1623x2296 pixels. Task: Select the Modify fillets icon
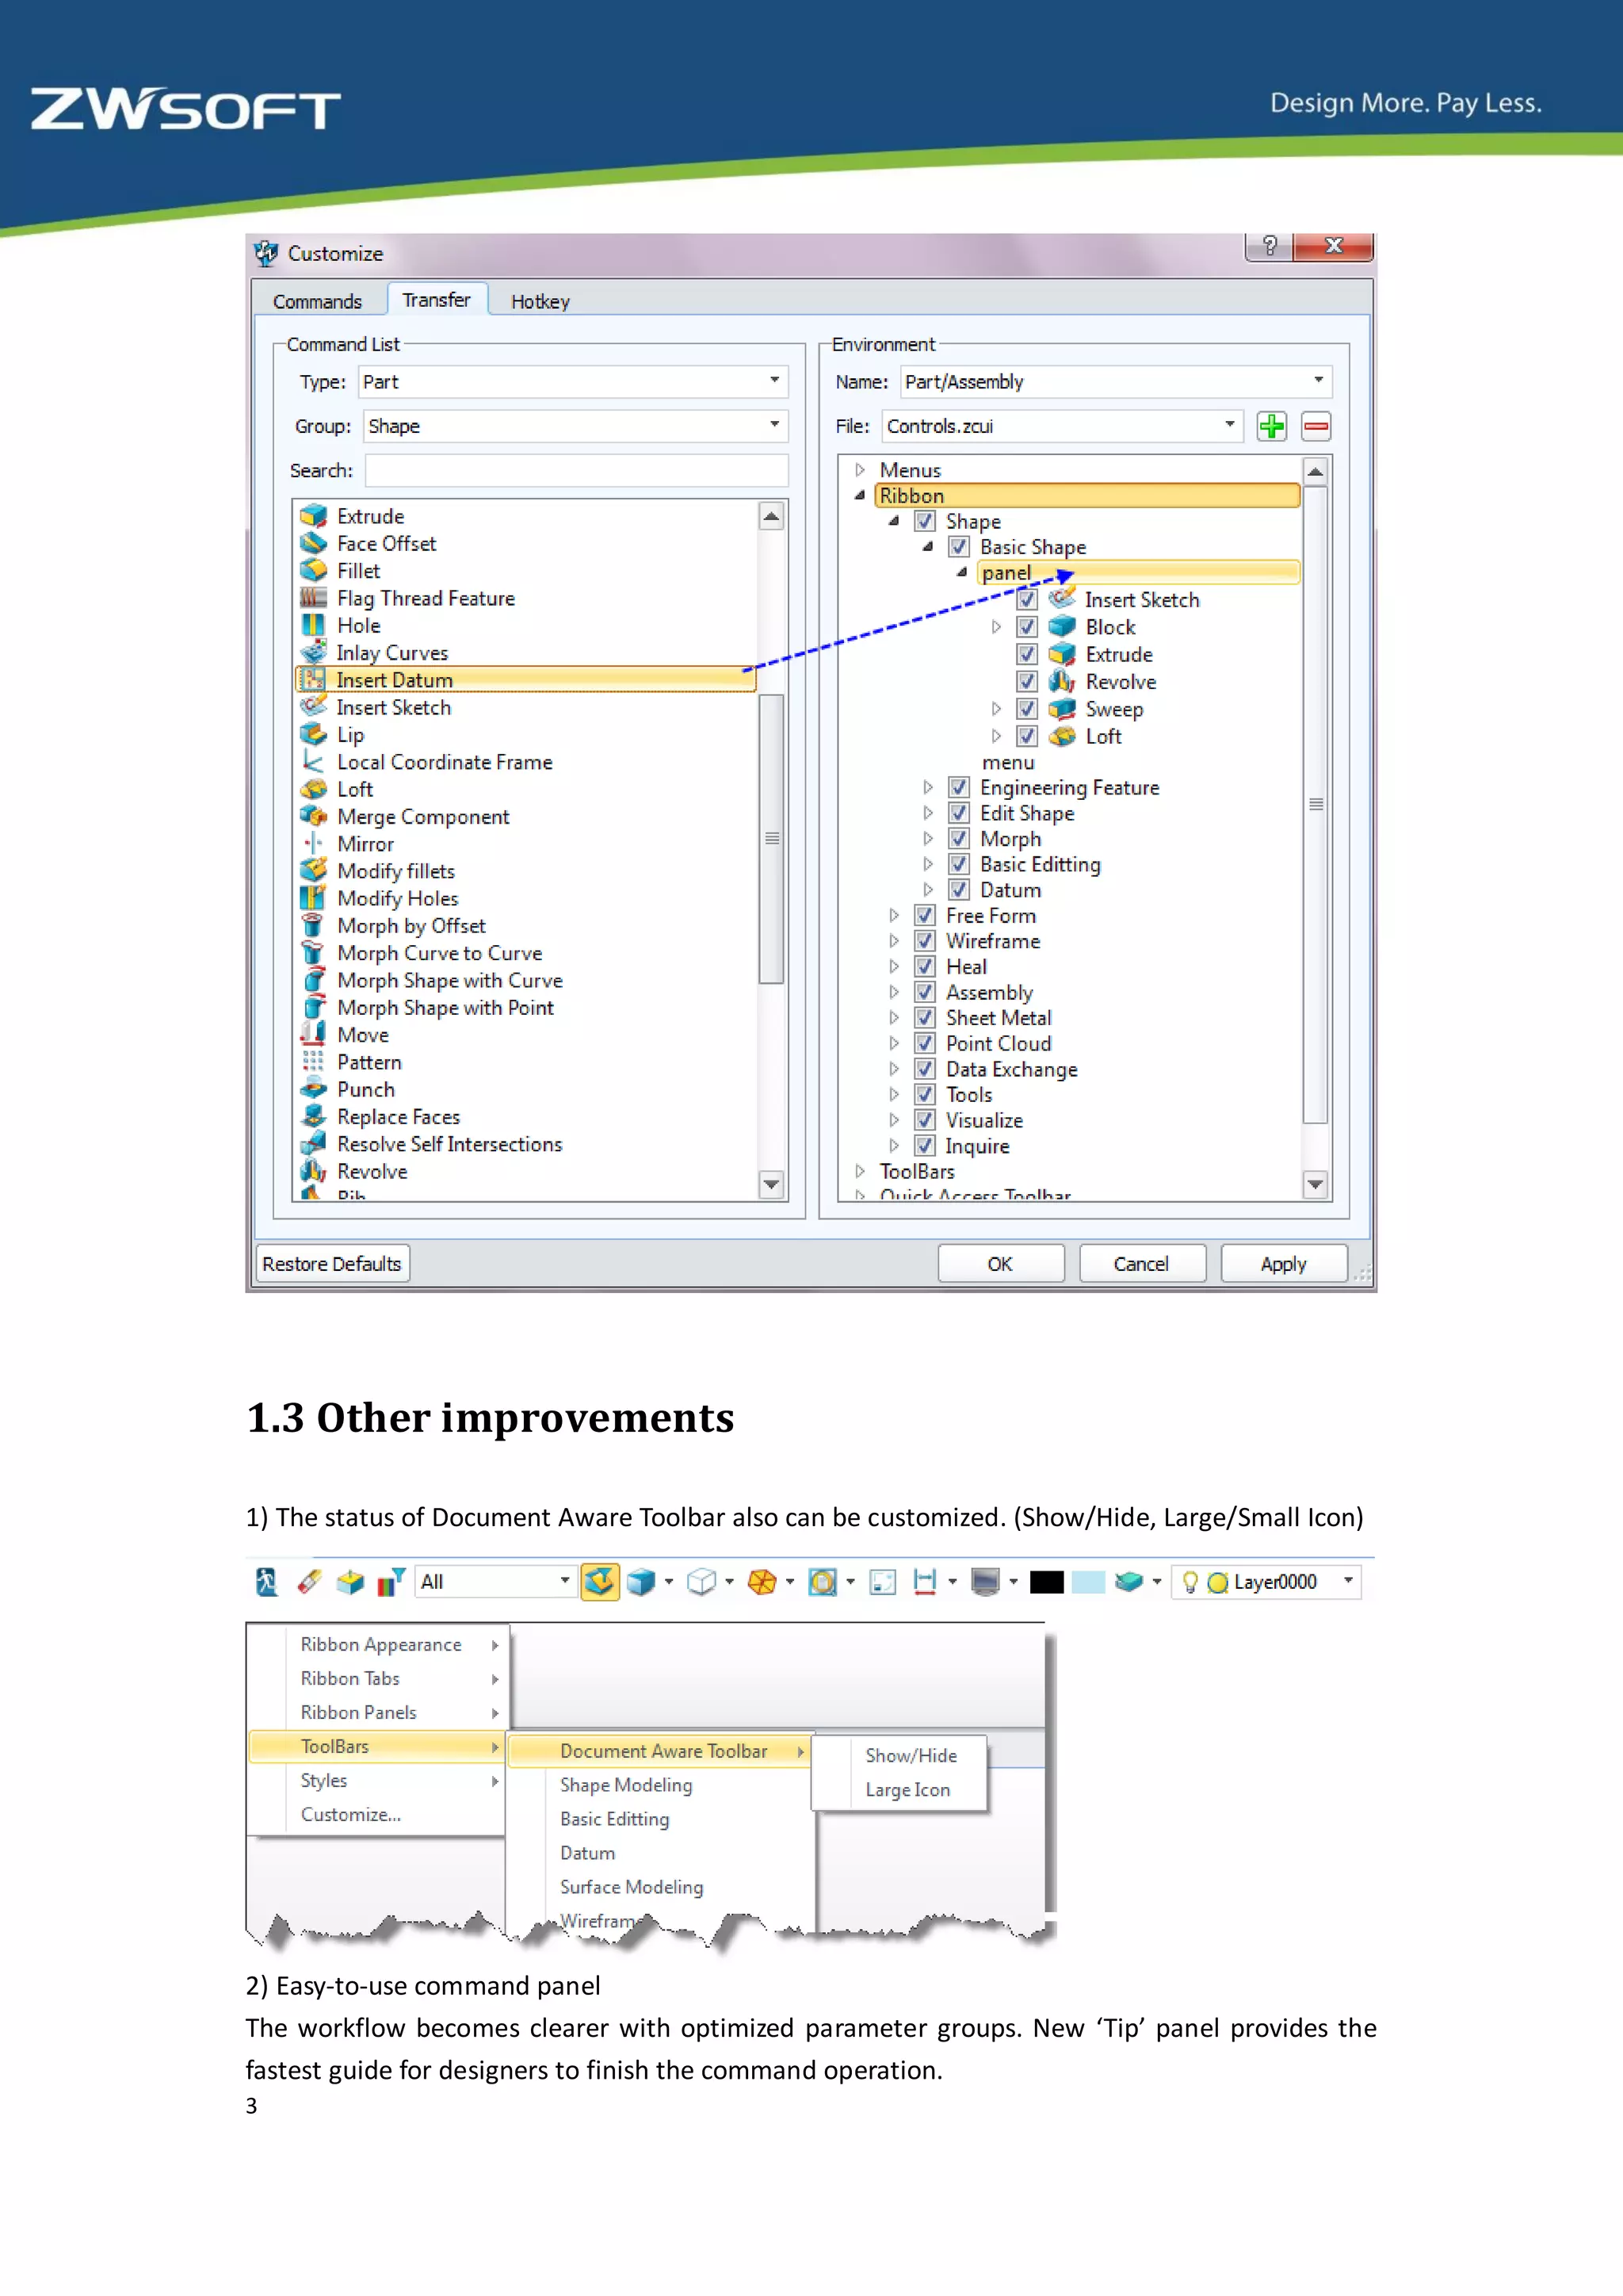click(314, 870)
